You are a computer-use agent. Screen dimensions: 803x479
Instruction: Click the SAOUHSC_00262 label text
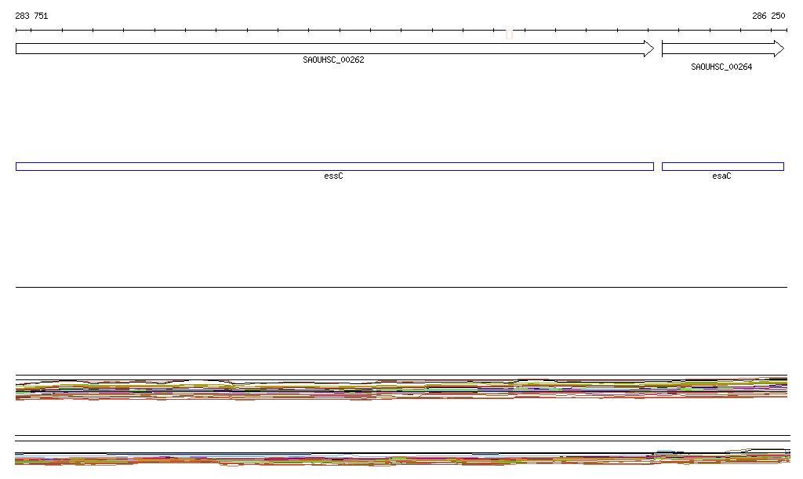[x=333, y=60]
